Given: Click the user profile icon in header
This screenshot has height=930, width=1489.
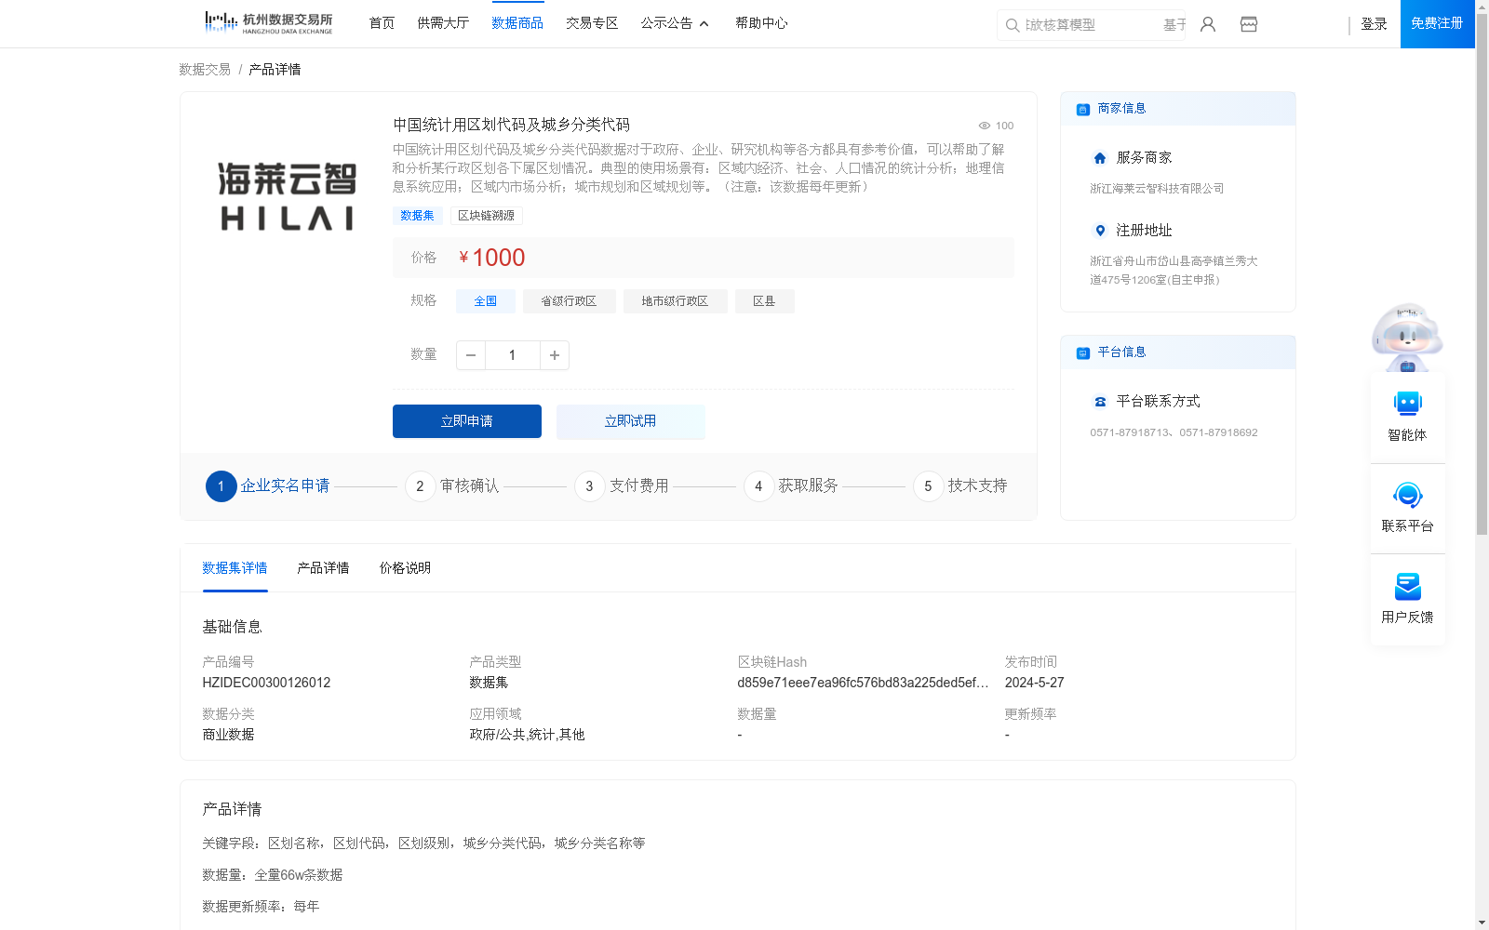Looking at the screenshot, I should pos(1208,24).
